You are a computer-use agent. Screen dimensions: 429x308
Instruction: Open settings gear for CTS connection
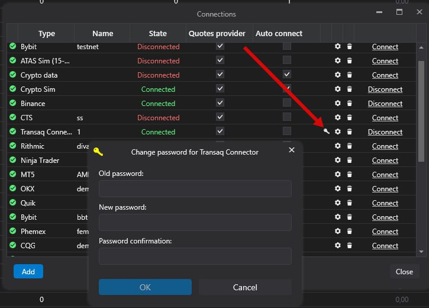click(x=338, y=117)
